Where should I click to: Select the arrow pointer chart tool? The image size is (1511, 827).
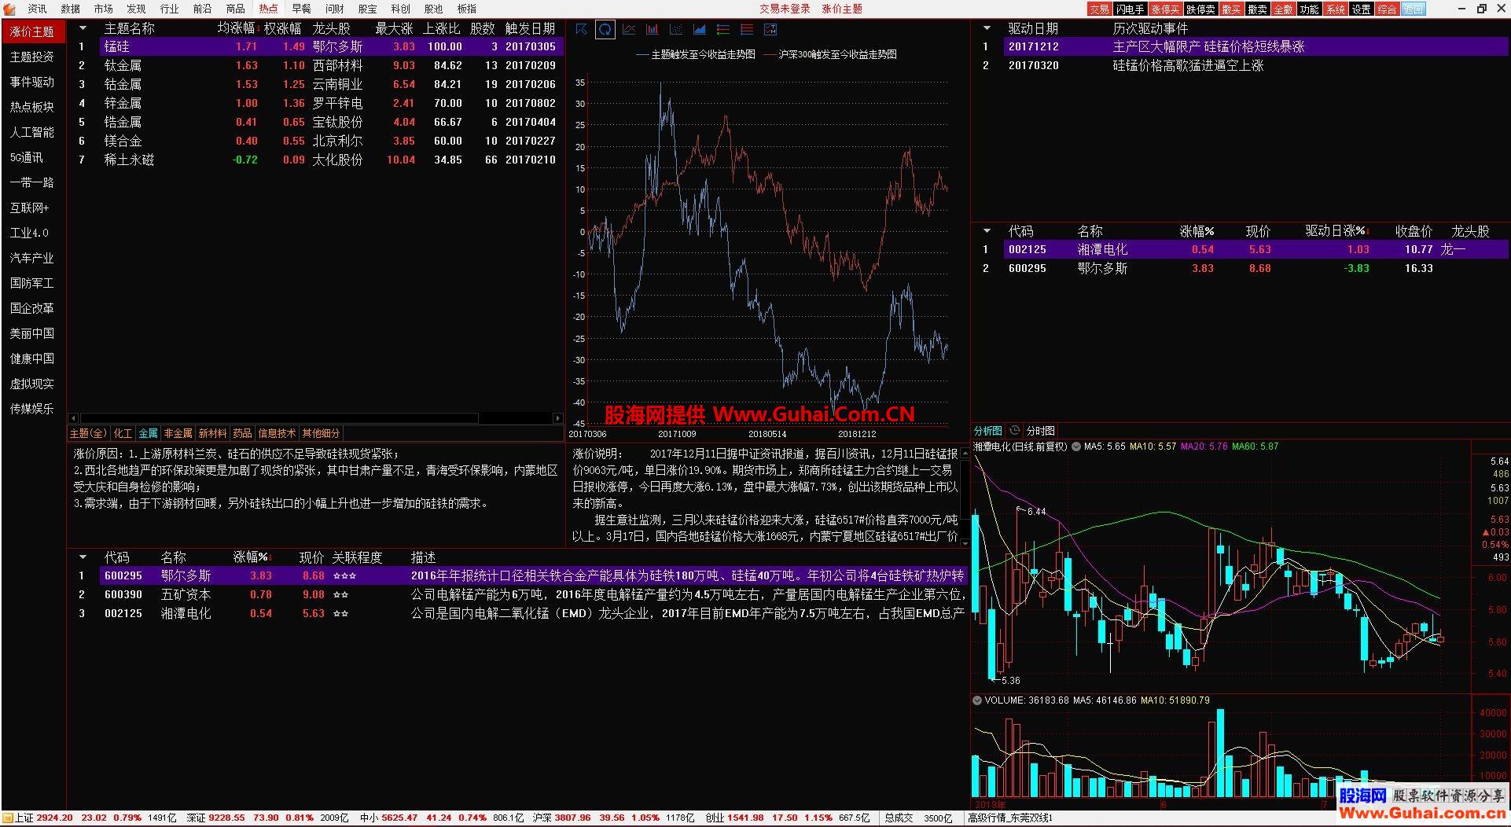(x=581, y=30)
